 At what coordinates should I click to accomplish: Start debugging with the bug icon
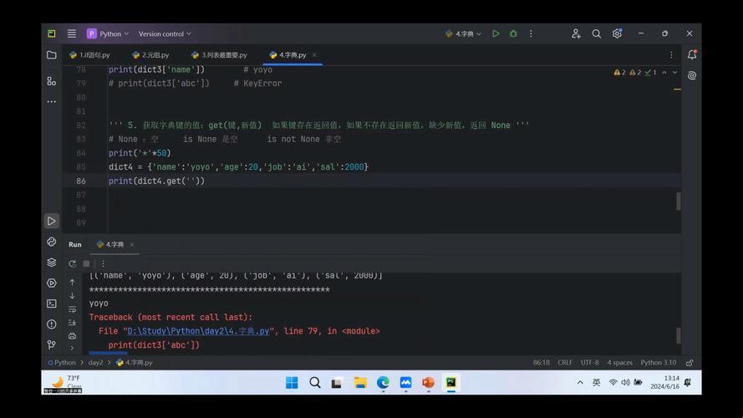[513, 33]
